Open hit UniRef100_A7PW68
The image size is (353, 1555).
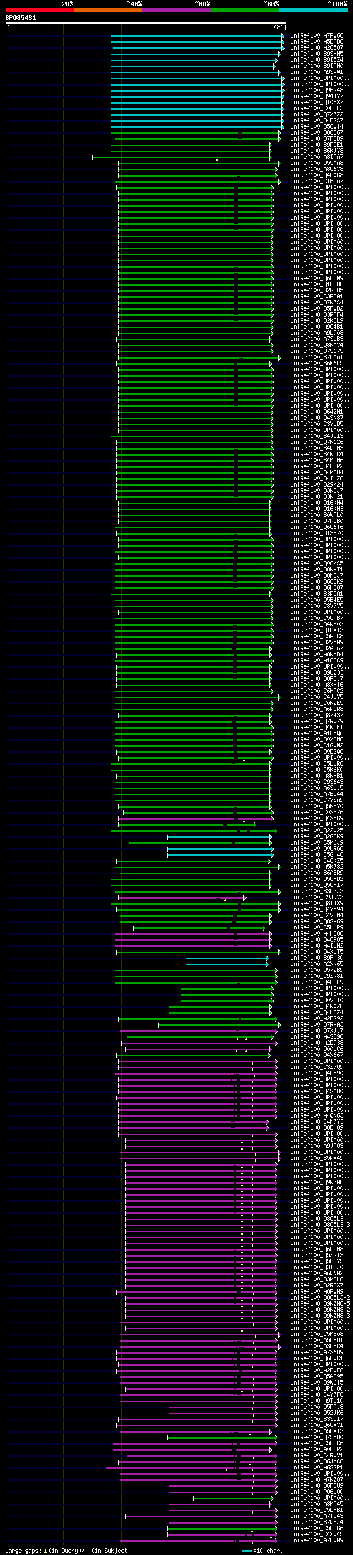click(x=317, y=36)
